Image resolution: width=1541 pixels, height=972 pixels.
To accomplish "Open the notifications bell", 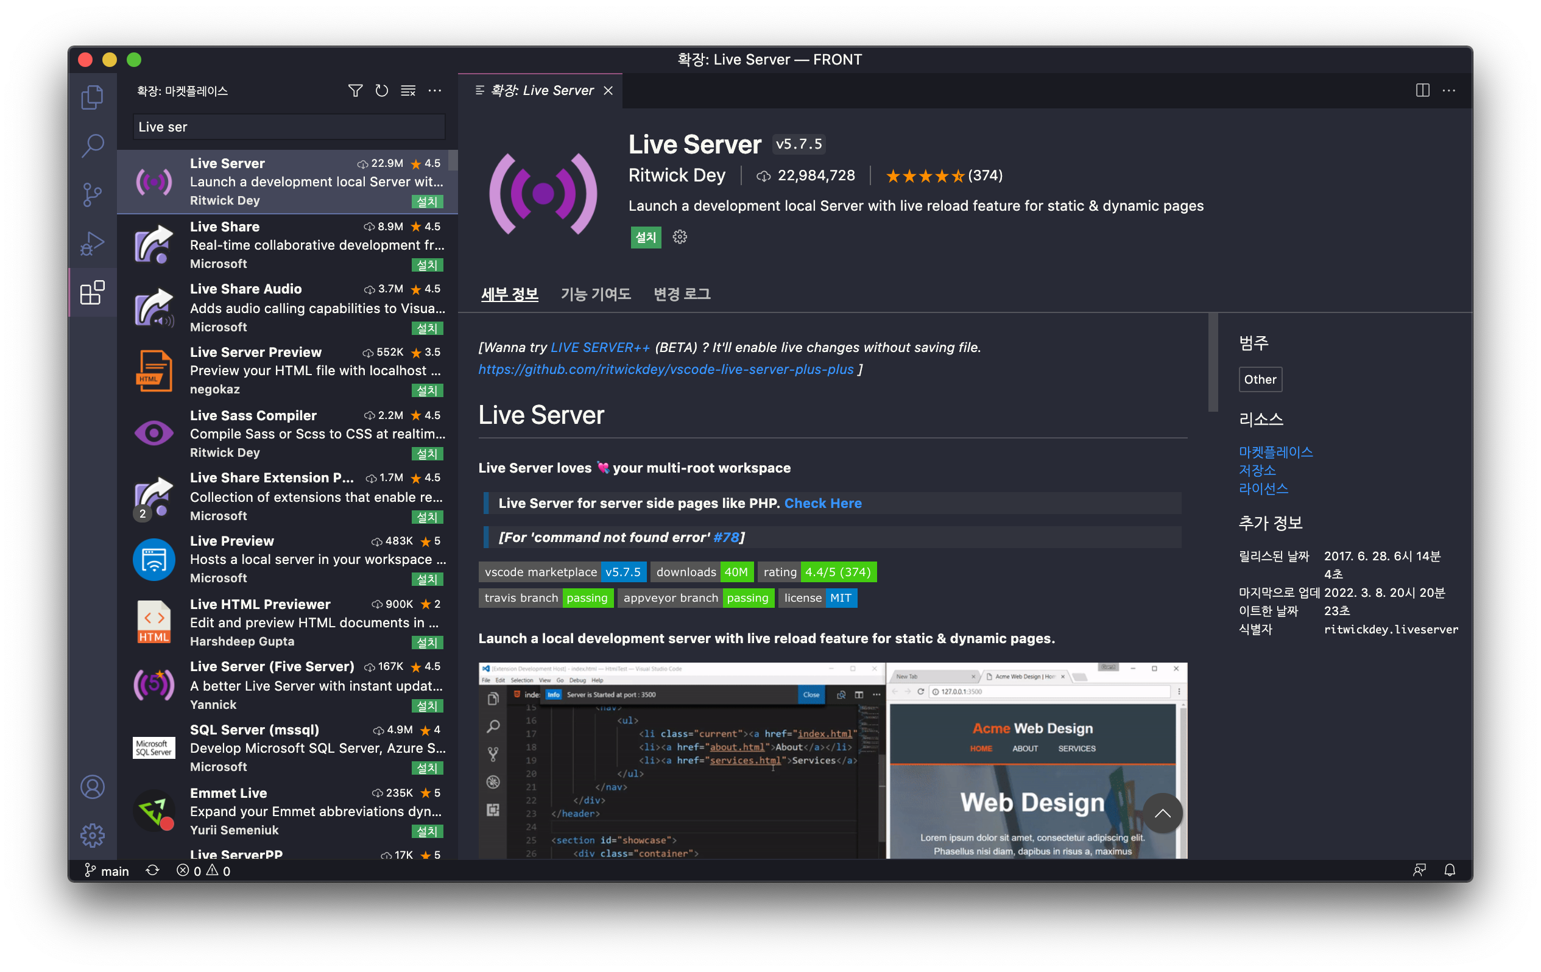I will [1450, 870].
